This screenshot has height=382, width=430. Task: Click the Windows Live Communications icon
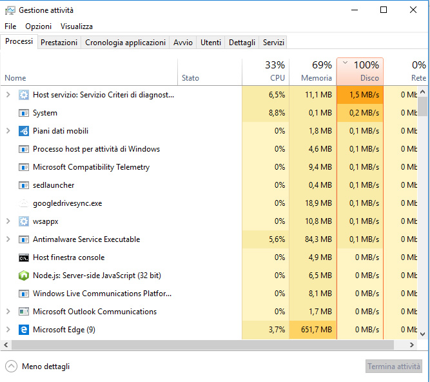point(24,294)
